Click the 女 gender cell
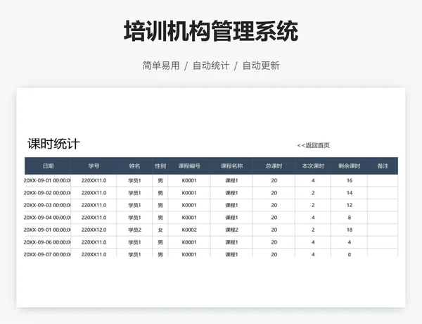Screen dimensions: 422x324 [x=160, y=230]
